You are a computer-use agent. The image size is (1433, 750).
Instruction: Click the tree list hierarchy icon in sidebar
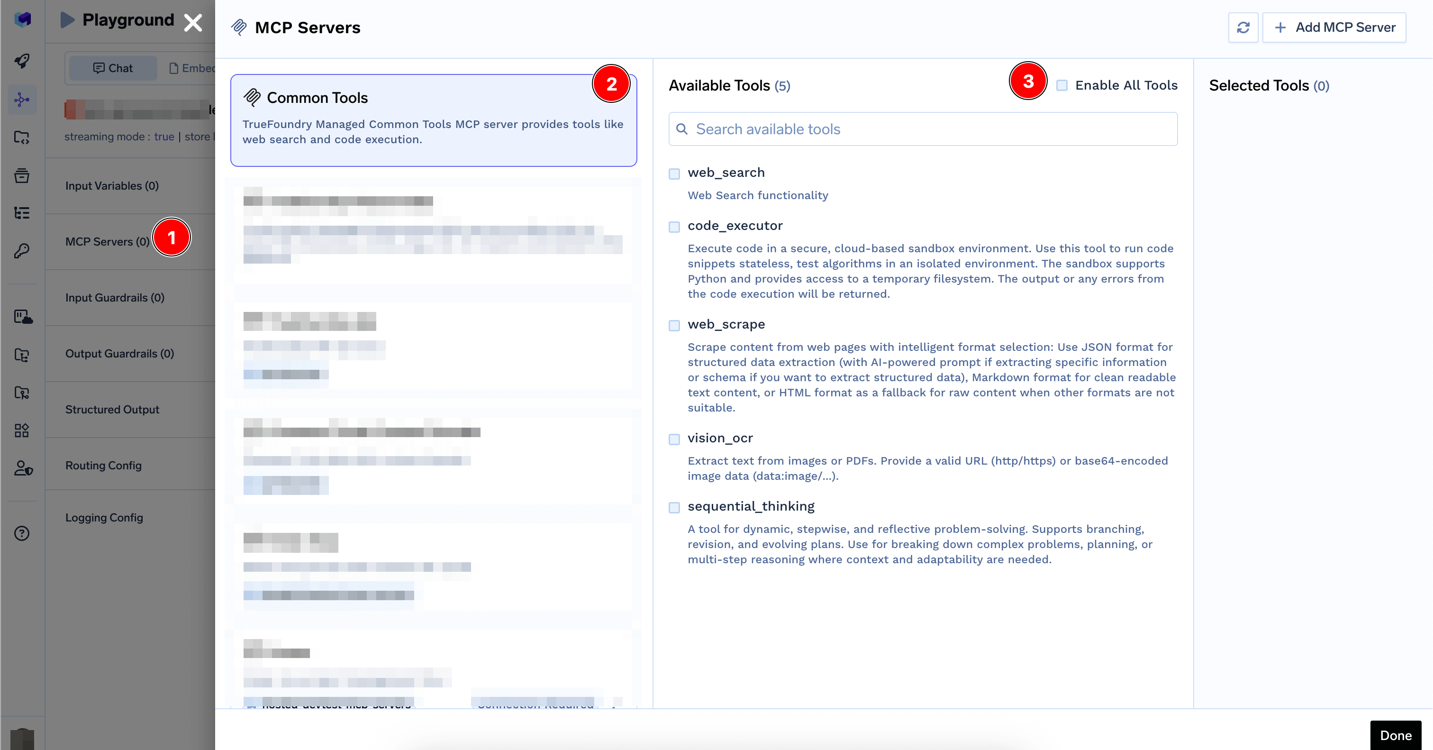click(x=22, y=212)
